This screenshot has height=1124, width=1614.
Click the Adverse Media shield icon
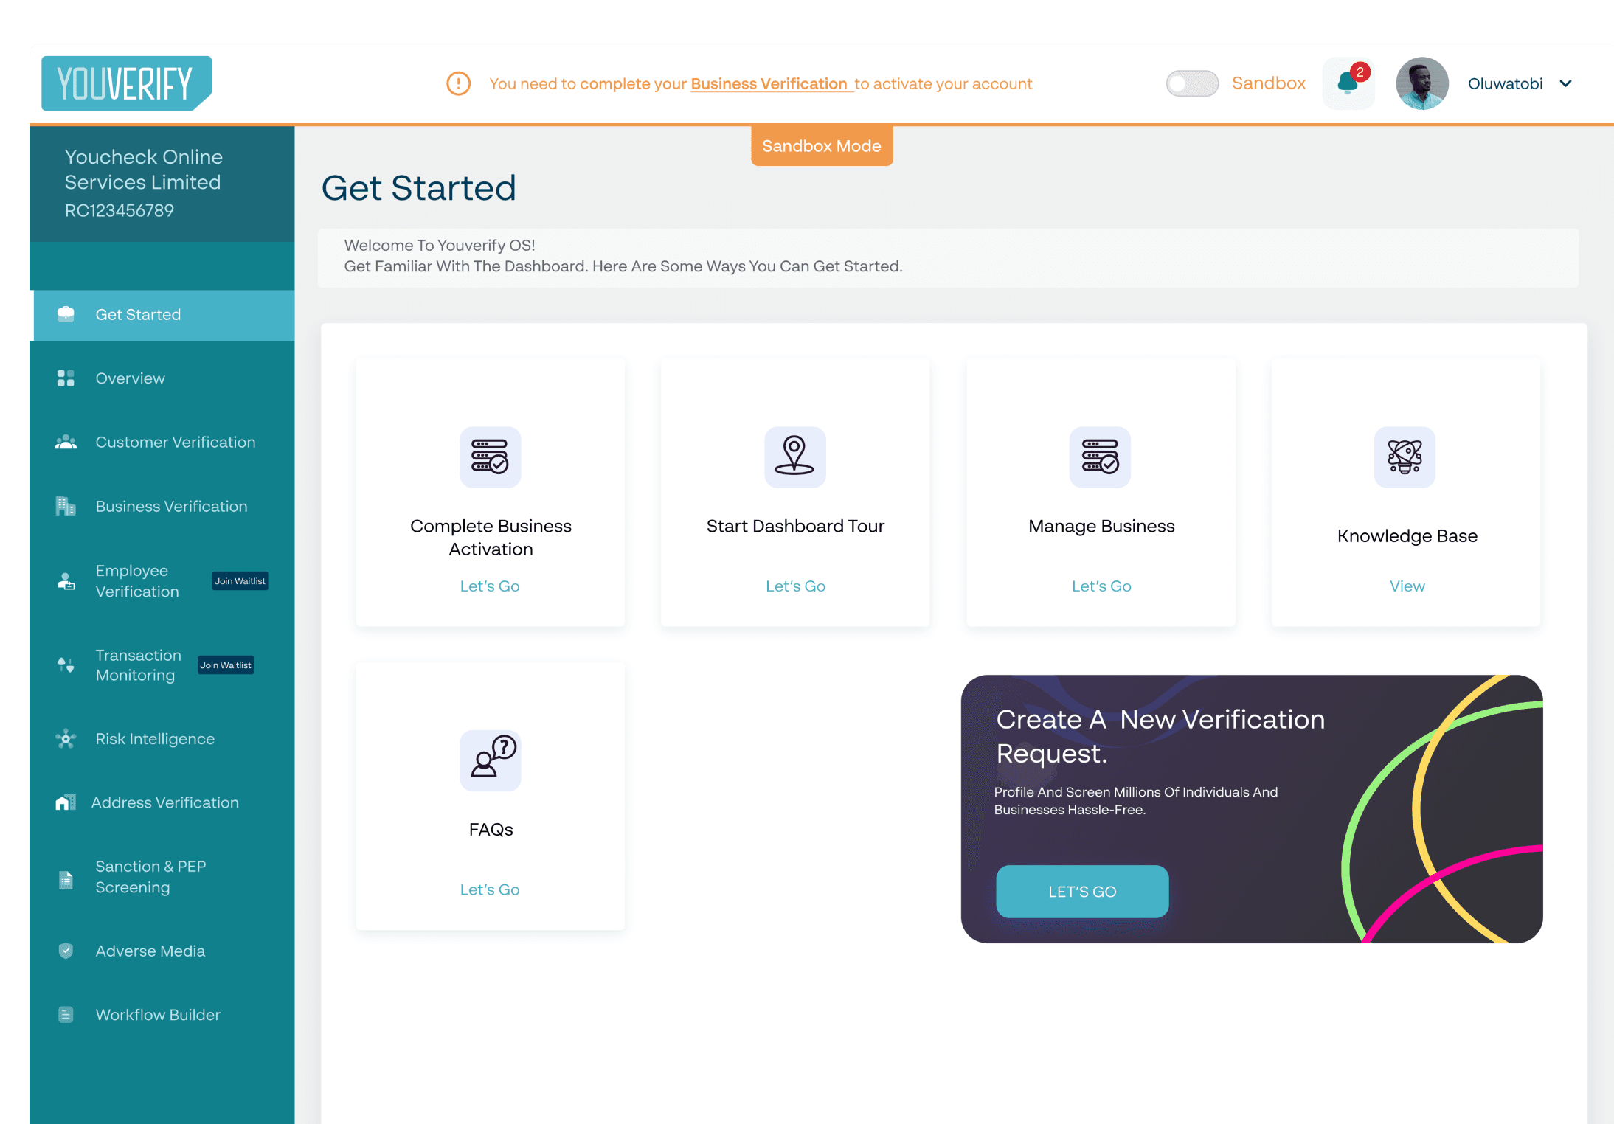(66, 951)
